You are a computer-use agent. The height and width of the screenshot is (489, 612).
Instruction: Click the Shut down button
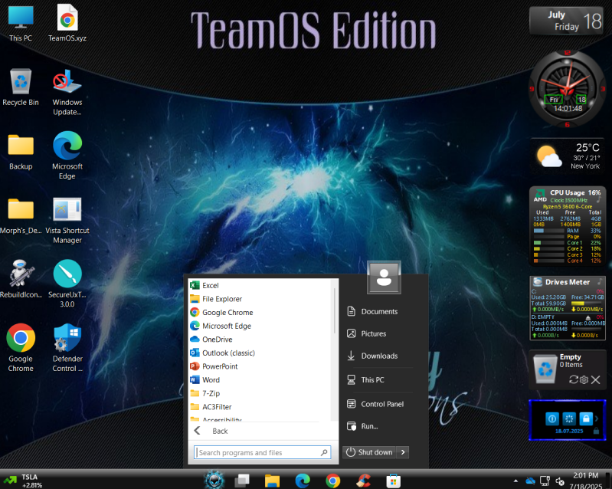[x=370, y=452]
